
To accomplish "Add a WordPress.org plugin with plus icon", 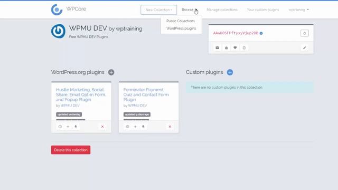I will (111, 72).
